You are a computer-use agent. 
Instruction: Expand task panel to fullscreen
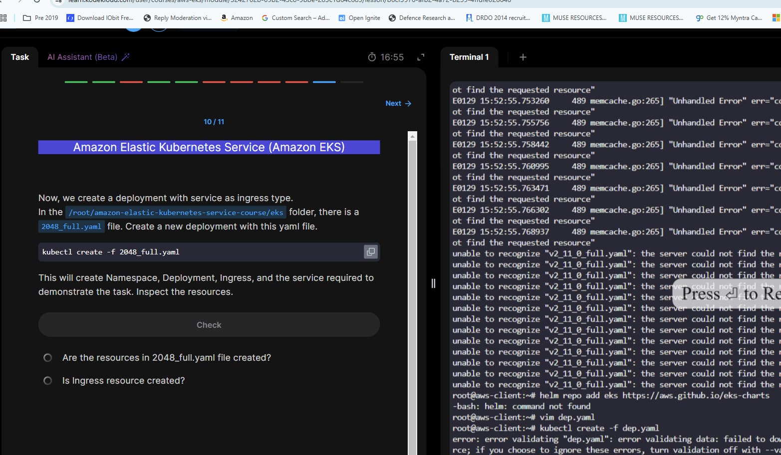(421, 57)
